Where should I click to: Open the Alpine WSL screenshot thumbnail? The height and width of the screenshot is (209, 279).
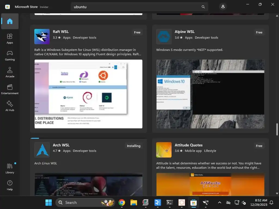[x=210, y=94]
